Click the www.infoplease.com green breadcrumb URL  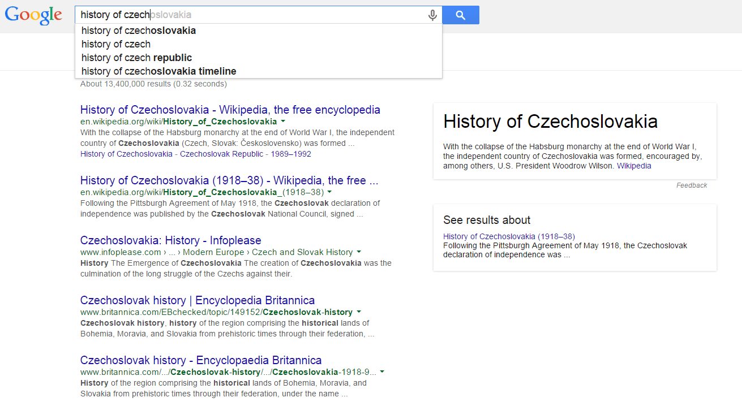217,252
